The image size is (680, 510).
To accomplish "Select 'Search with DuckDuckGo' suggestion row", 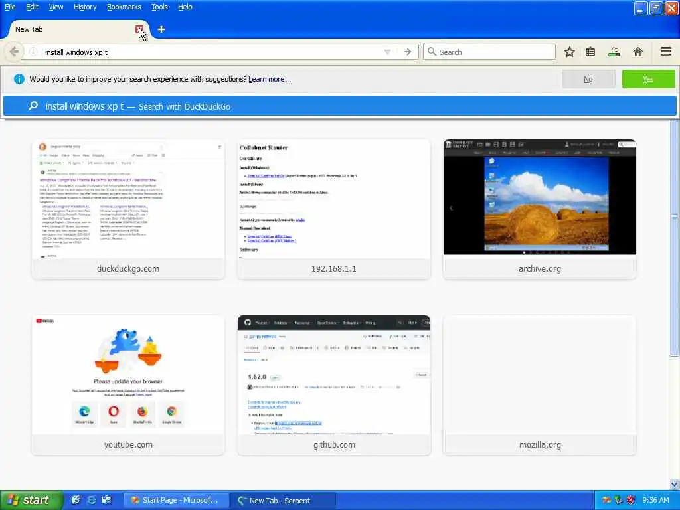I will [339, 106].
